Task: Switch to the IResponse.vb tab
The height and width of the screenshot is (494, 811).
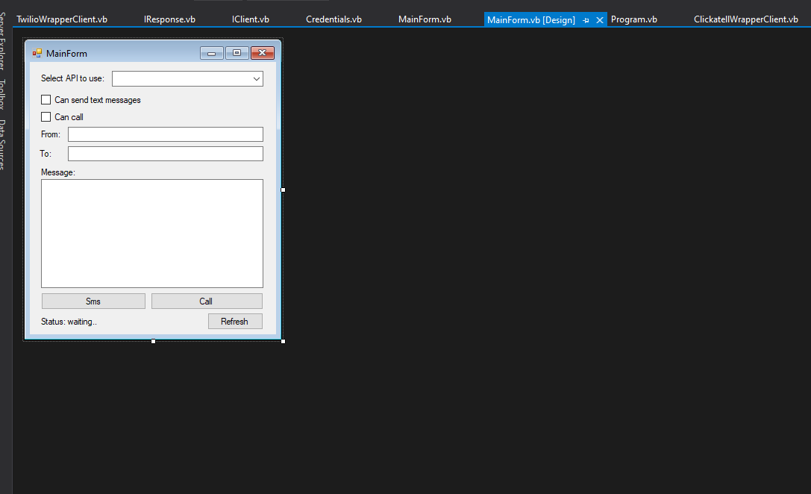Action: [169, 19]
